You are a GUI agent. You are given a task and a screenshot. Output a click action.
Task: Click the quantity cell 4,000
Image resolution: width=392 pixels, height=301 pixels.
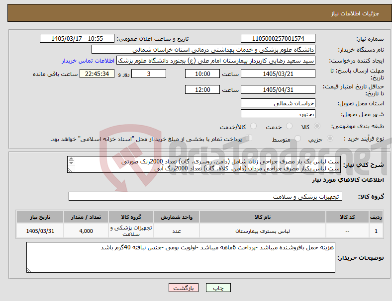click(x=86, y=231)
